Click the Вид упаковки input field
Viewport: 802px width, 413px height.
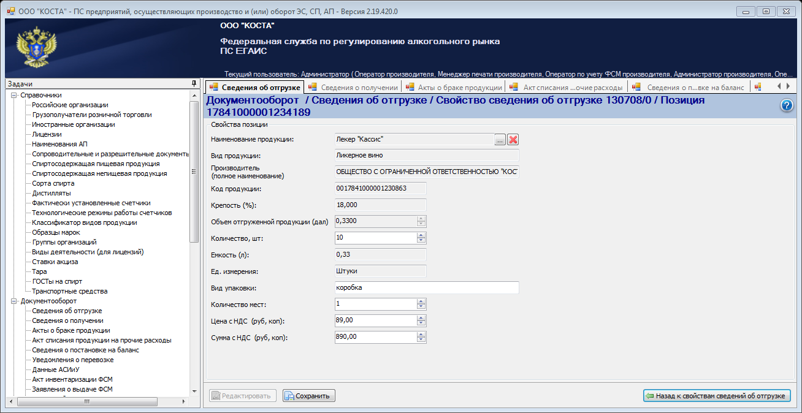427,287
